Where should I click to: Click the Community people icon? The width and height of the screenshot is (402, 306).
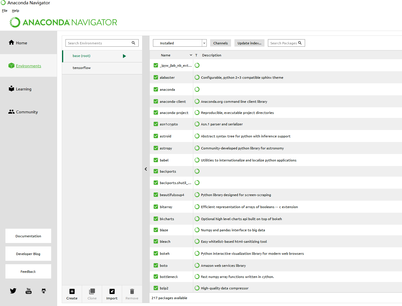coord(11,112)
